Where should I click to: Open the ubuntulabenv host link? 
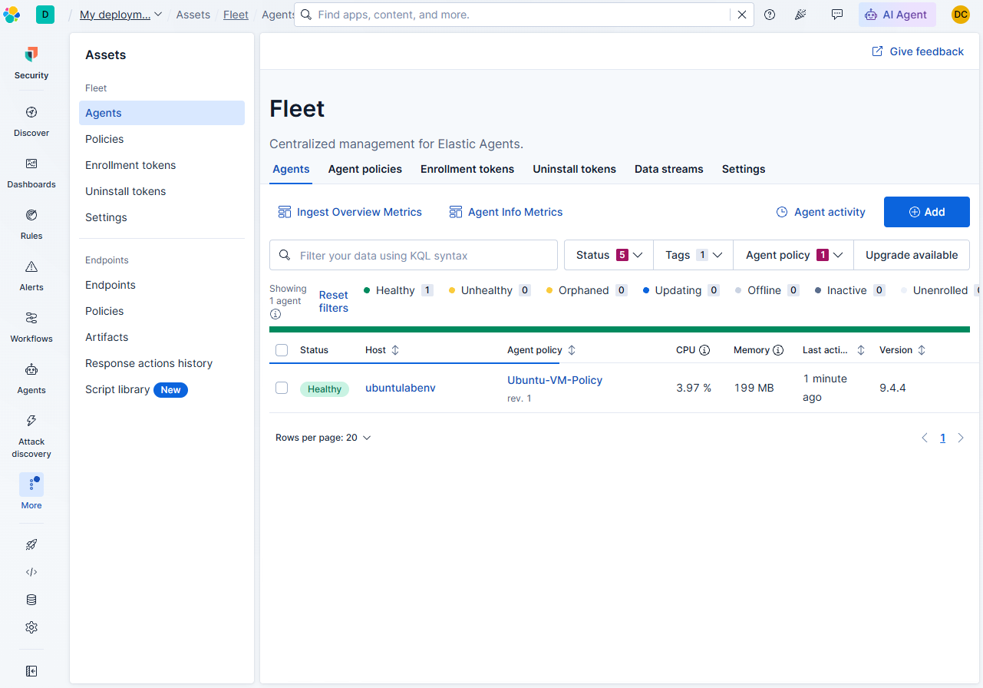click(x=401, y=388)
